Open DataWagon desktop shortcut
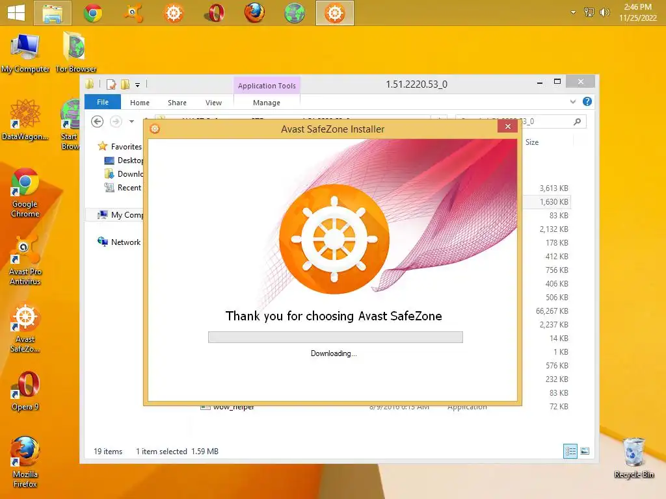Image resolution: width=666 pixels, height=499 pixels. click(25, 120)
